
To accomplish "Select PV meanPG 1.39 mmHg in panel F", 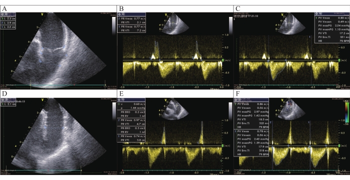I will point(251,143).
